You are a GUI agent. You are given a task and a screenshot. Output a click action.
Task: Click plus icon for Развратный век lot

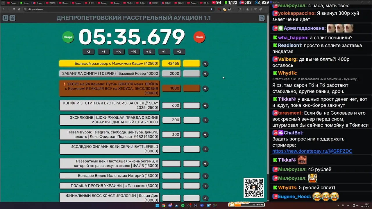205,164
